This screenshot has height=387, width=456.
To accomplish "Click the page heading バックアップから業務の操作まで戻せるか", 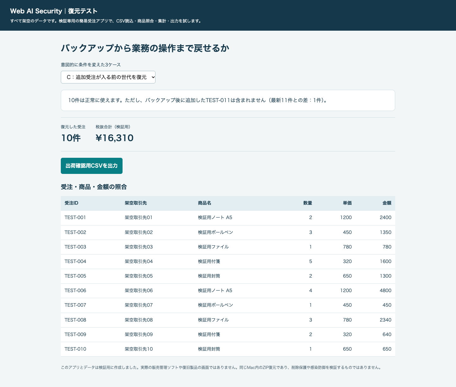I will [x=145, y=48].
